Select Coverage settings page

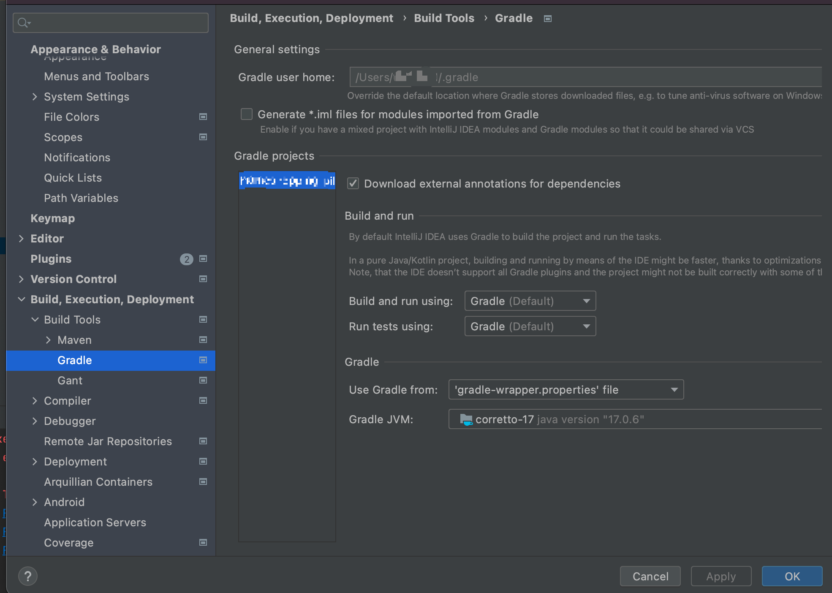point(68,543)
